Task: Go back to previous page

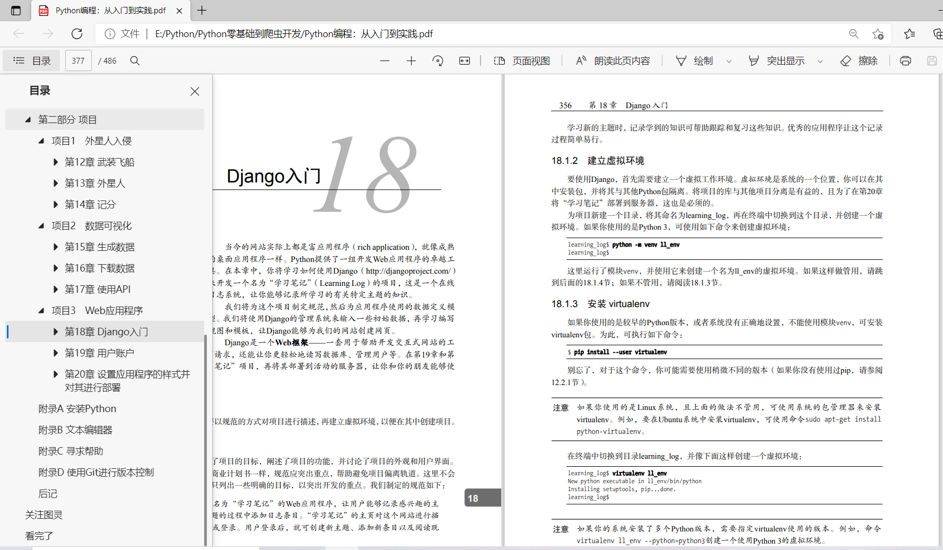Action: pos(19,34)
